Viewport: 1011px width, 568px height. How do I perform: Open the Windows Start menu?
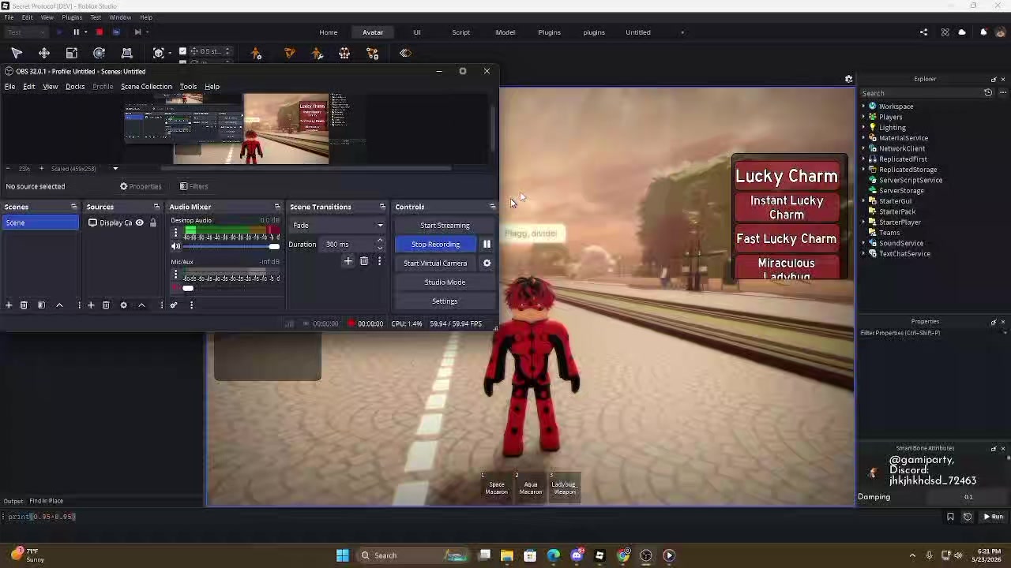coord(342,555)
